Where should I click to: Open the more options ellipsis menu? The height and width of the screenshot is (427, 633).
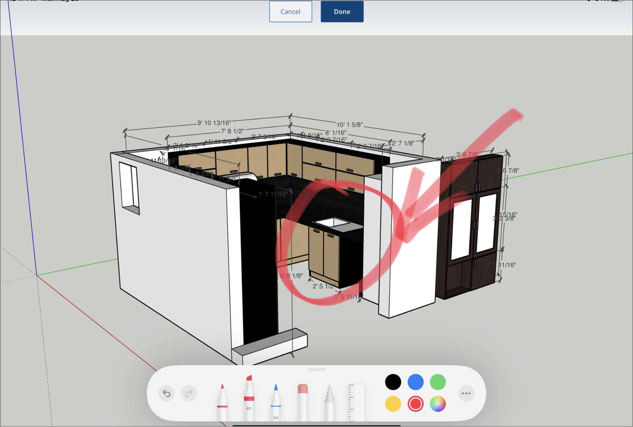point(466,393)
